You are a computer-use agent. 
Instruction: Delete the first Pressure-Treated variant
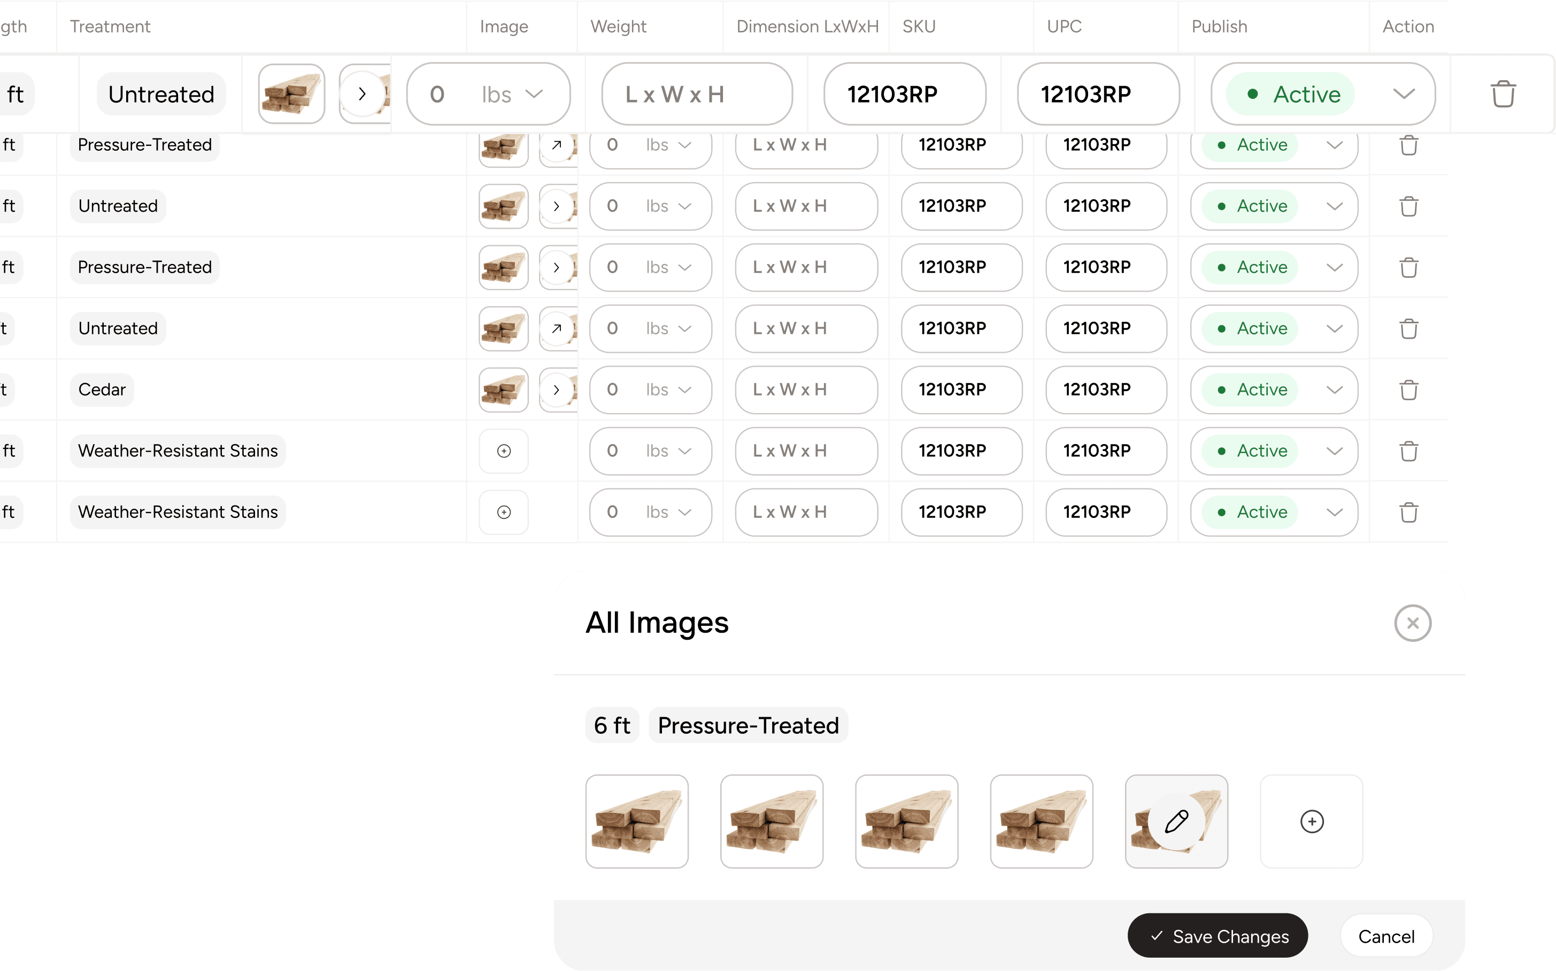point(1409,144)
